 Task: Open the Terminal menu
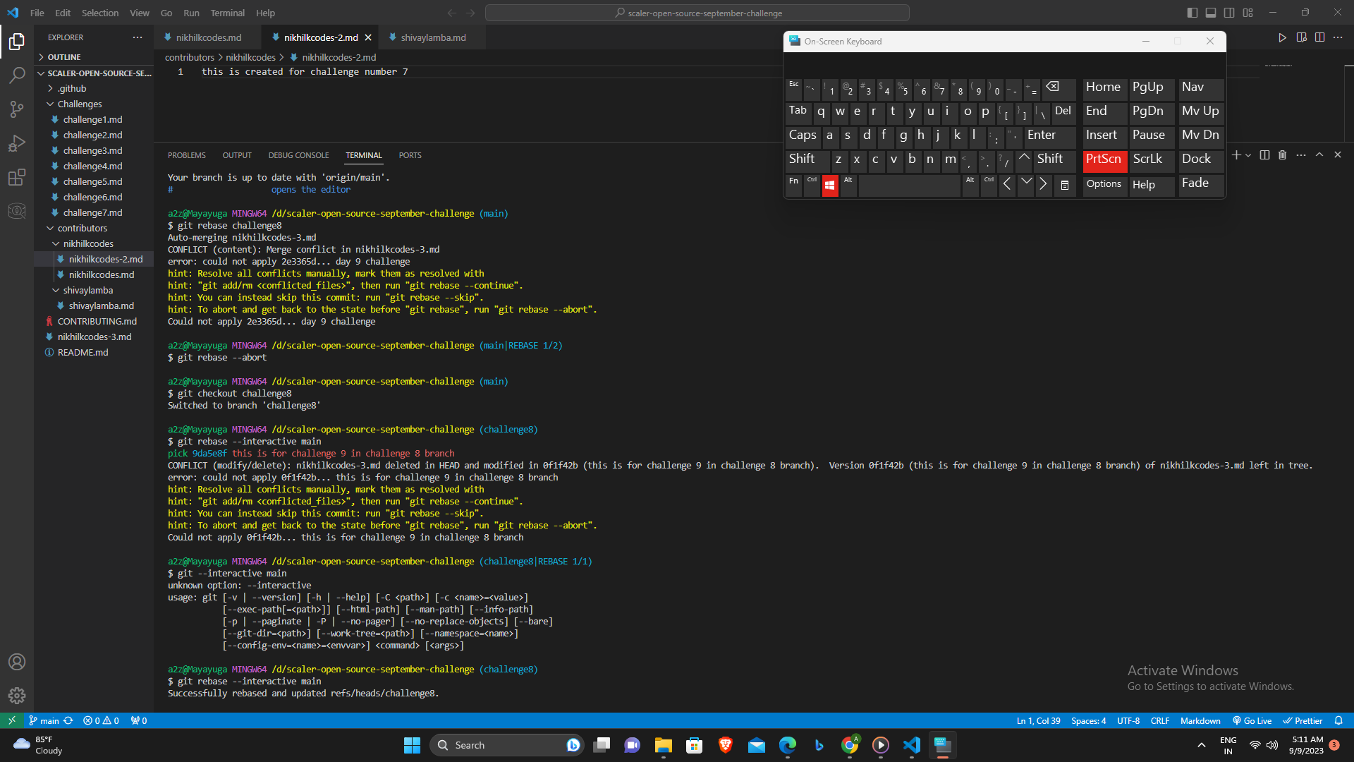227,13
